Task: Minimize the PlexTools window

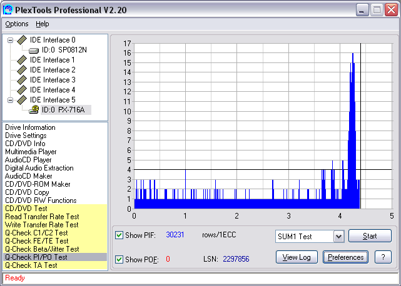Action: pos(362,10)
